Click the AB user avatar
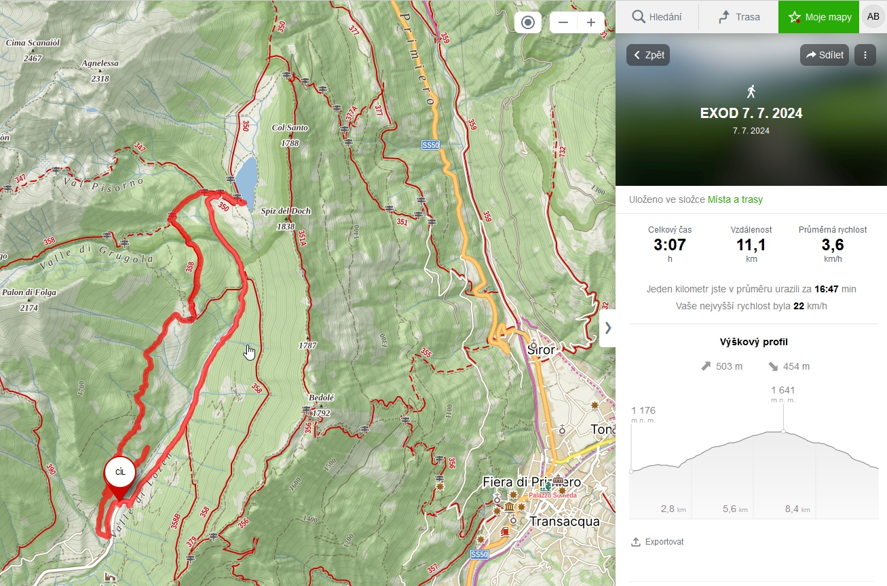The image size is (887, 586). coord(873,17)
